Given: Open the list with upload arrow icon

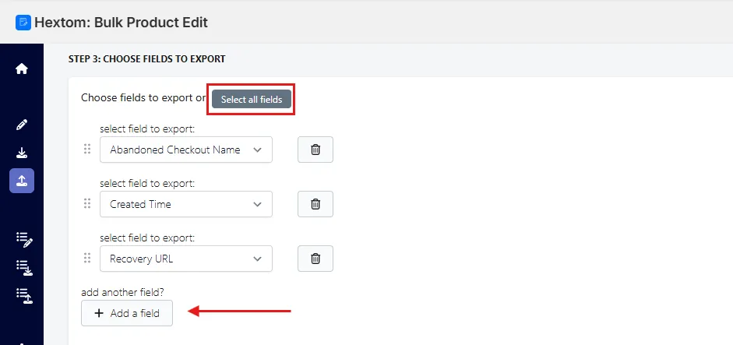Looking at the screenshot, I should point(24,297).
